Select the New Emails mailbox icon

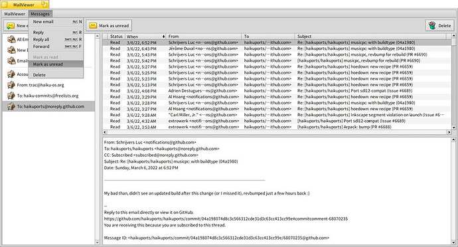tap(11, 50)
